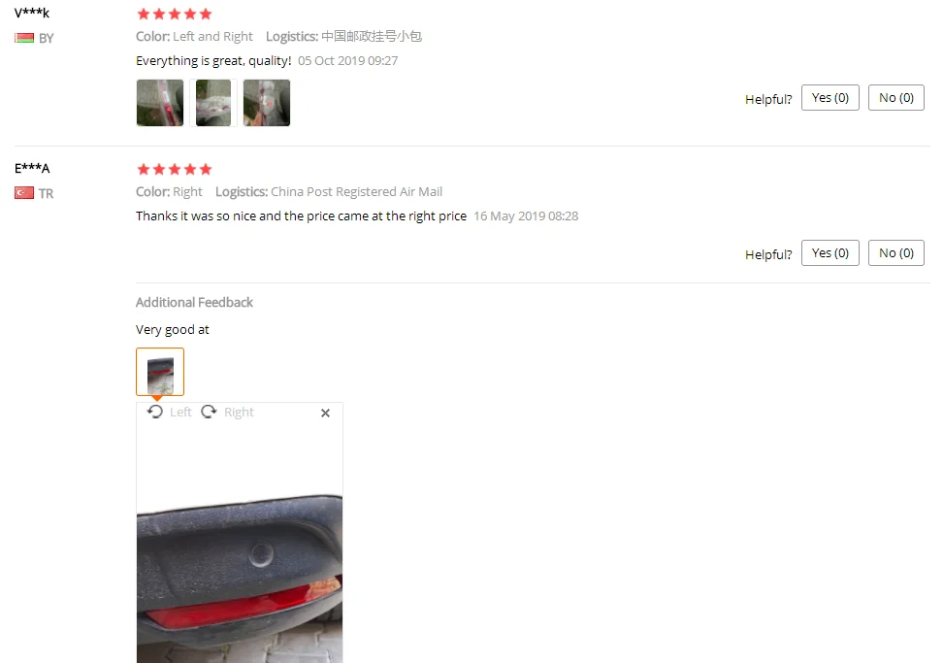Click the Belarus flag icon beside BY

(24, 38)
